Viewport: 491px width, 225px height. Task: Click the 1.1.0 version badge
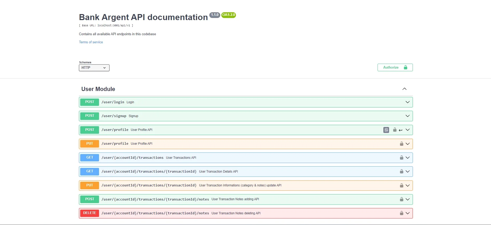(215, 15)
